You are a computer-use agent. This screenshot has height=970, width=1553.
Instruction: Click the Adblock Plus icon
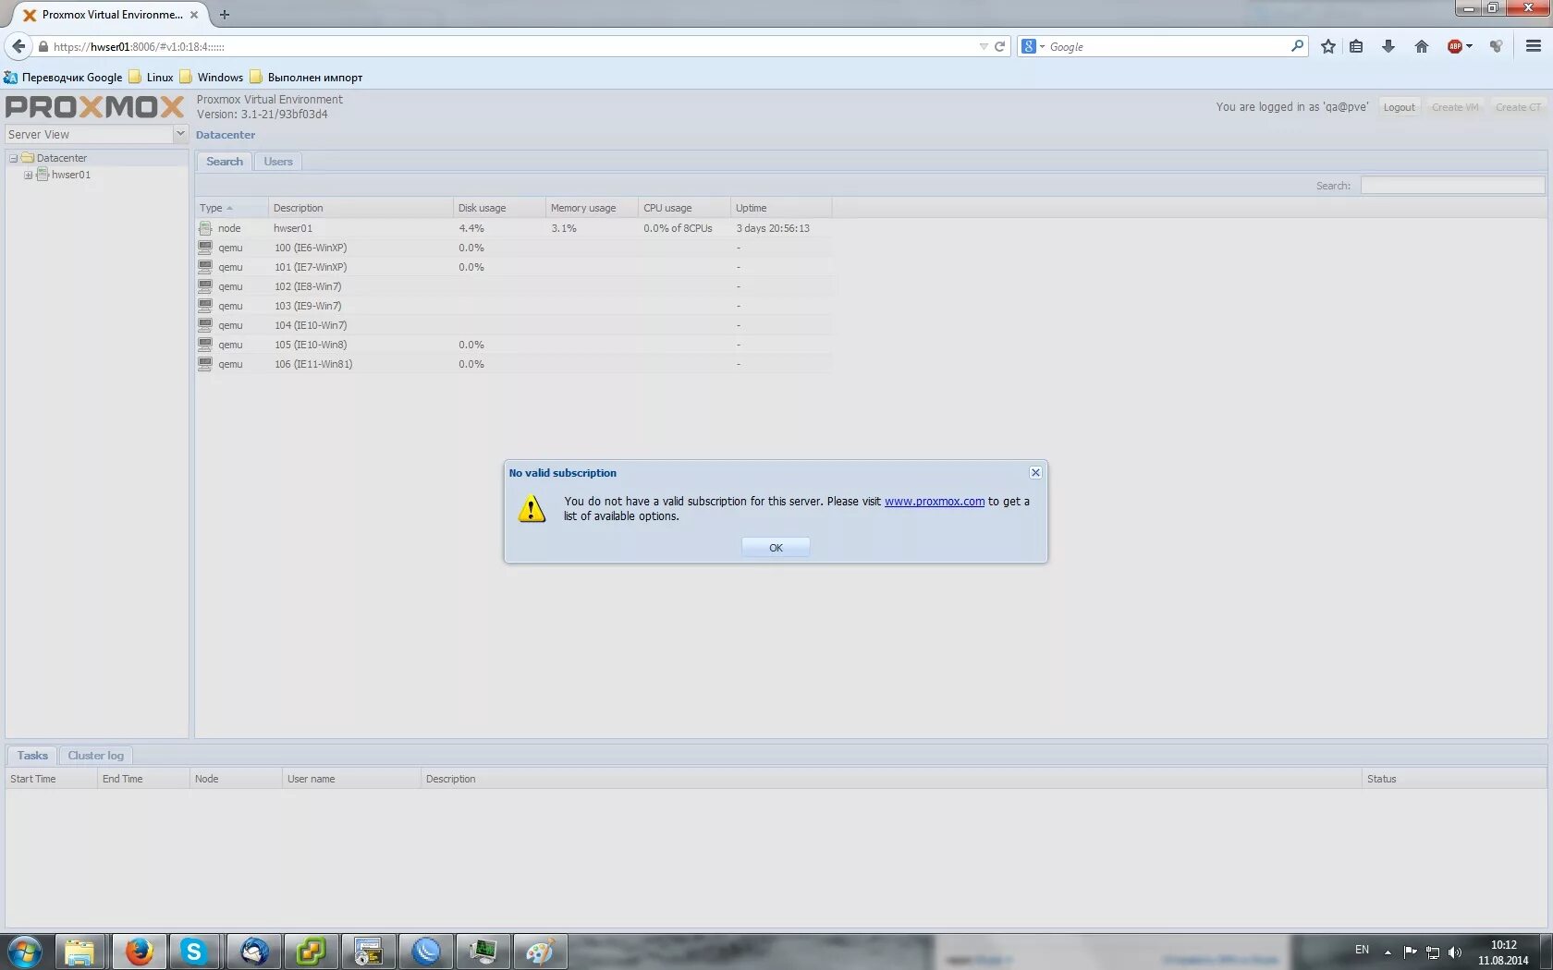(1455, 46)
